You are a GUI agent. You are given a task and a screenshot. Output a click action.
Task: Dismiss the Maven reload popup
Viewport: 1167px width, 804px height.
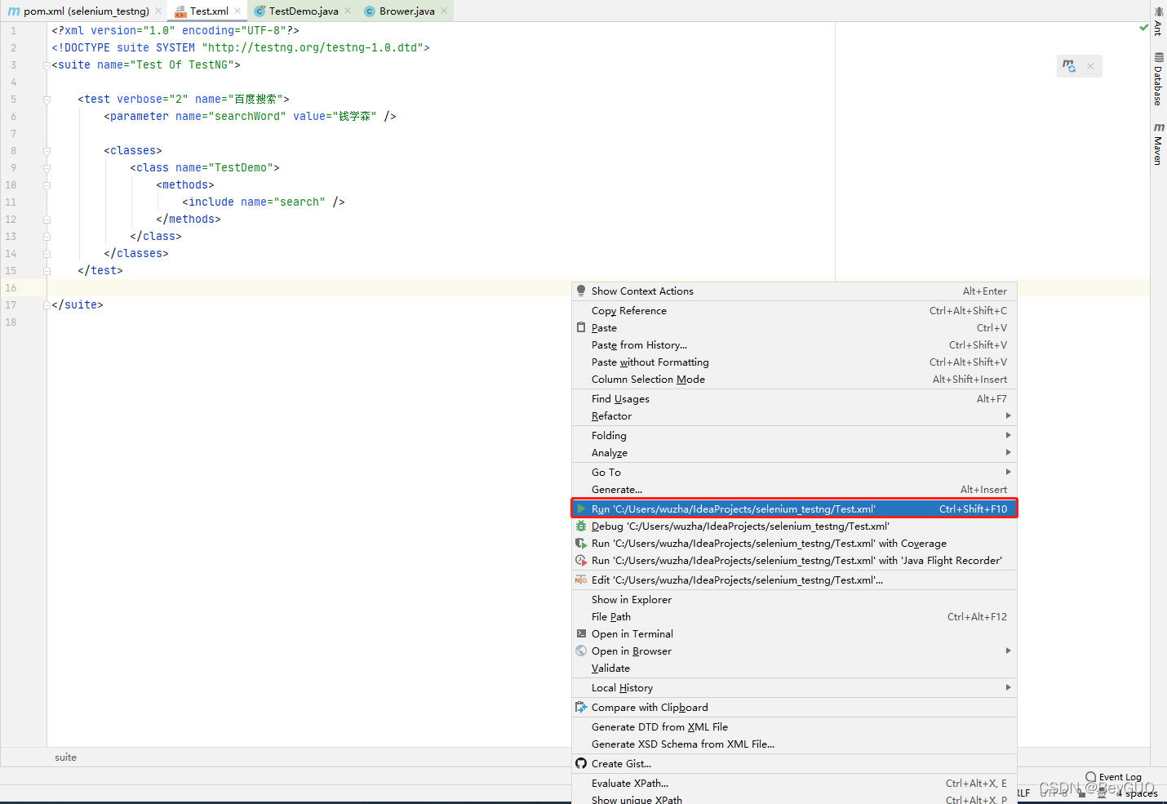(1090, 66)
